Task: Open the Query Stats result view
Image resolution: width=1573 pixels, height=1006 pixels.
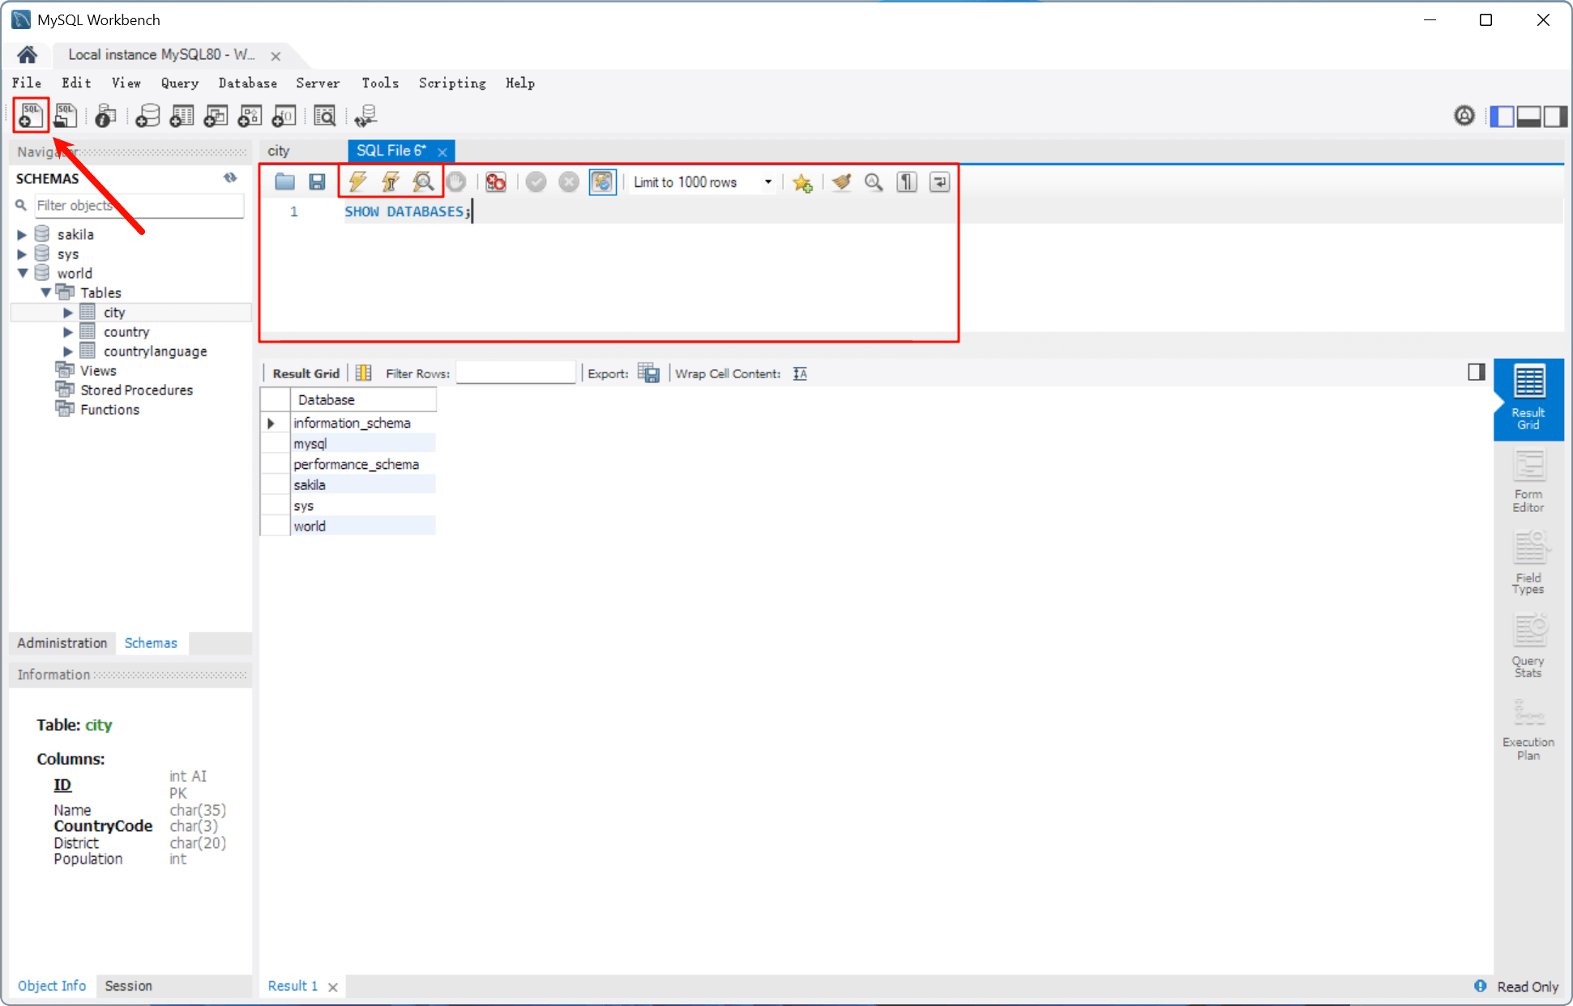Action: [1528, 646]
